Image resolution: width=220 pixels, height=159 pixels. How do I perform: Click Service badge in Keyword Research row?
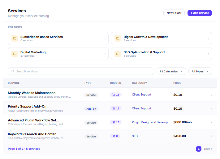(x=91, y=137)
